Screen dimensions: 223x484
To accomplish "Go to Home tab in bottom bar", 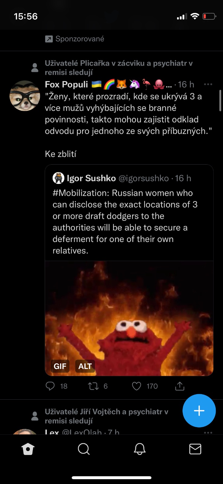I will (x=28, y=449).
